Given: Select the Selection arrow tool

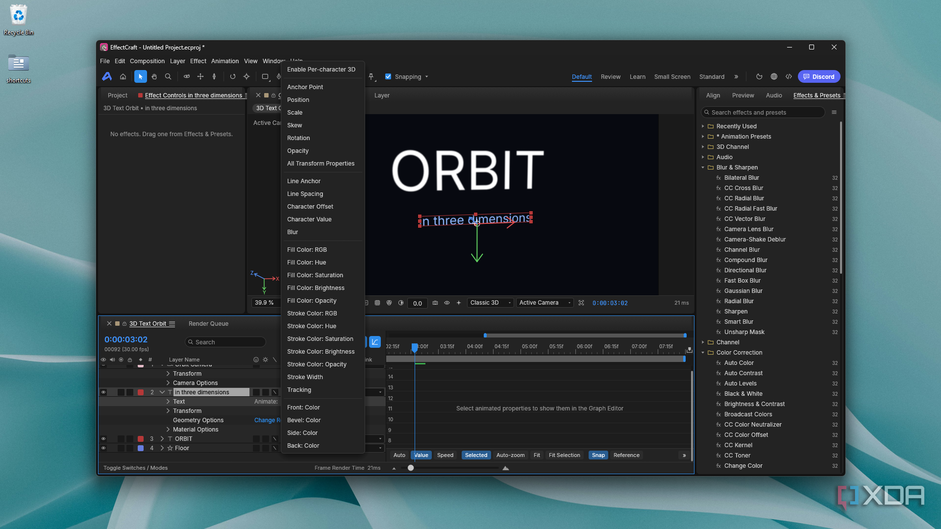Looking at the screenshot, I should (141, 77).
